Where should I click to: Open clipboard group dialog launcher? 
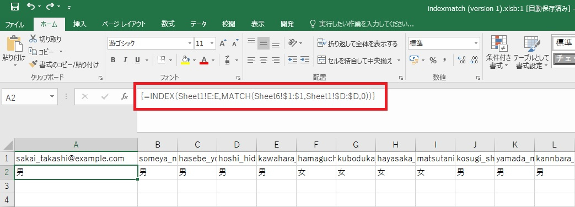(101, 78)
